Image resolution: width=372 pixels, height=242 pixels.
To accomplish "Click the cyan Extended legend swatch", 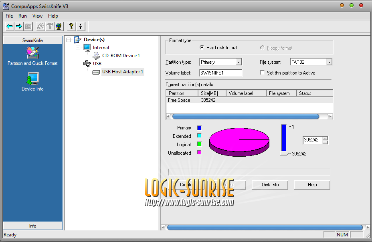I will (x=199, y=135).
